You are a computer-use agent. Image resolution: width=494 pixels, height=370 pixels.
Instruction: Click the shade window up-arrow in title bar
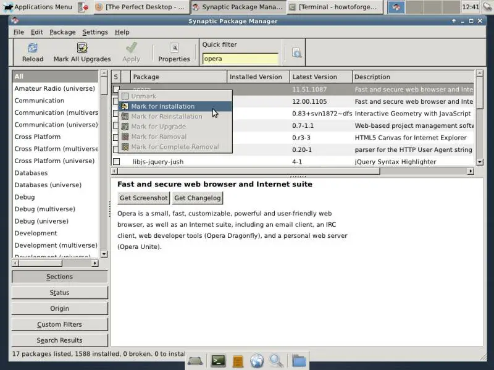click(454, 21)
